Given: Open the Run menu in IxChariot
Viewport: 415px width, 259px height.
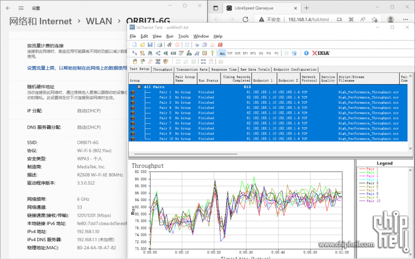Looking at the screenshot, I should tap(170, 36).
